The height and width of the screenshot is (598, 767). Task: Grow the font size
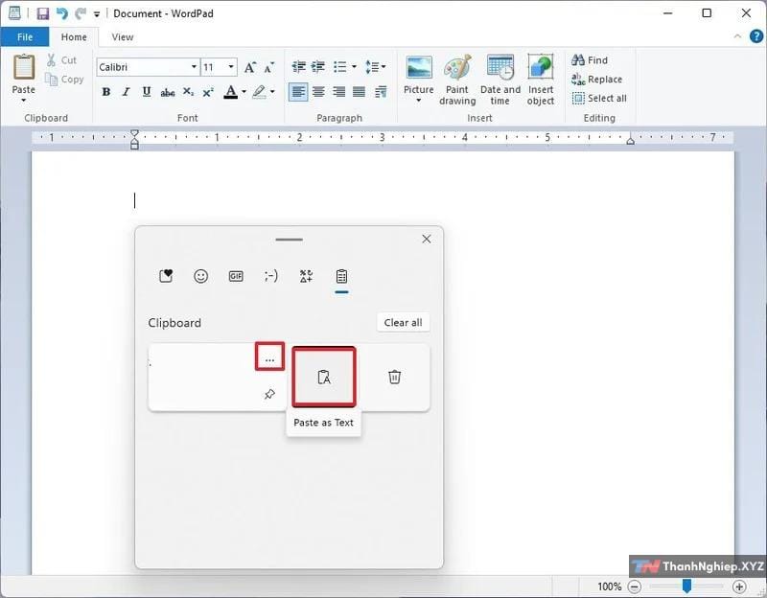250,67
